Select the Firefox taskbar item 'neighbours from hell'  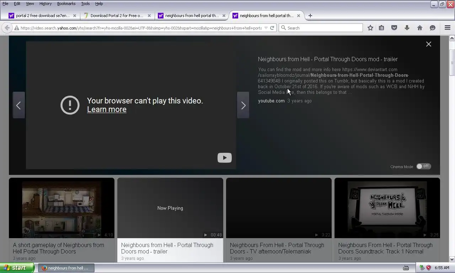click(66, 268)
